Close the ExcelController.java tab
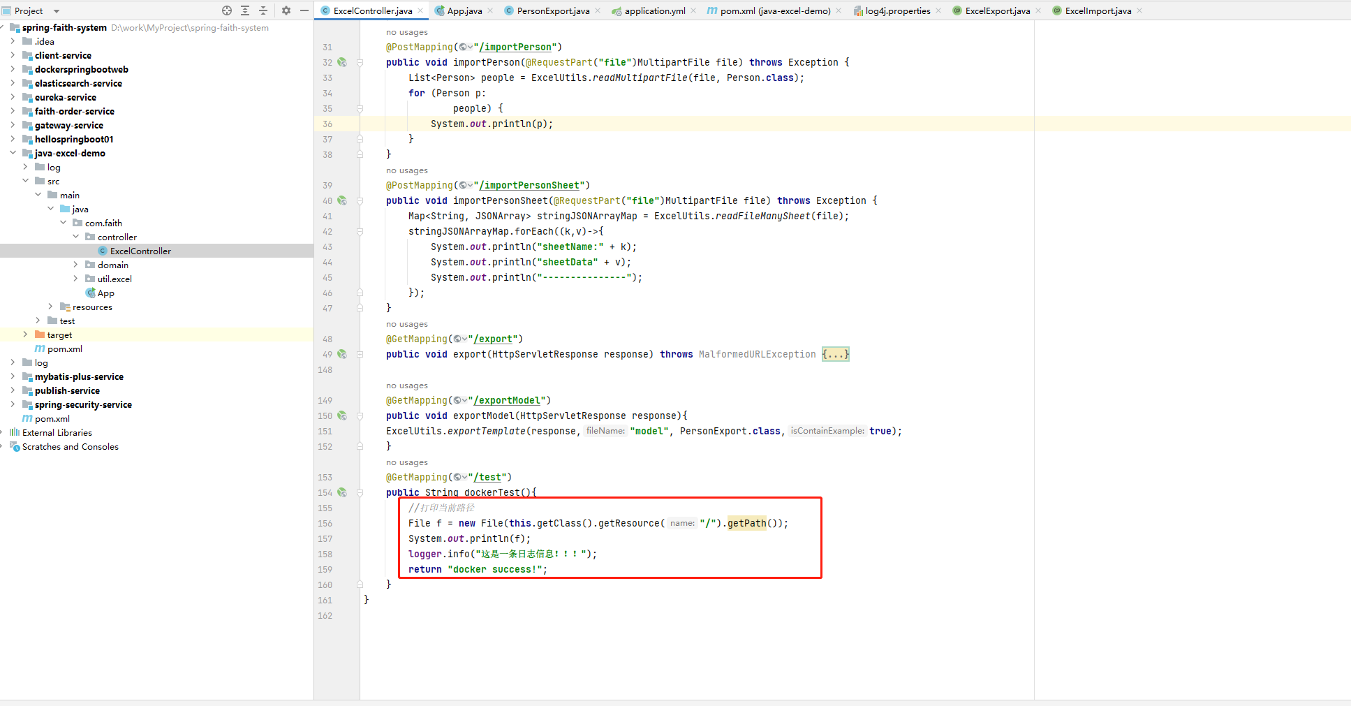1351x706 pixels. click(420, 10)
